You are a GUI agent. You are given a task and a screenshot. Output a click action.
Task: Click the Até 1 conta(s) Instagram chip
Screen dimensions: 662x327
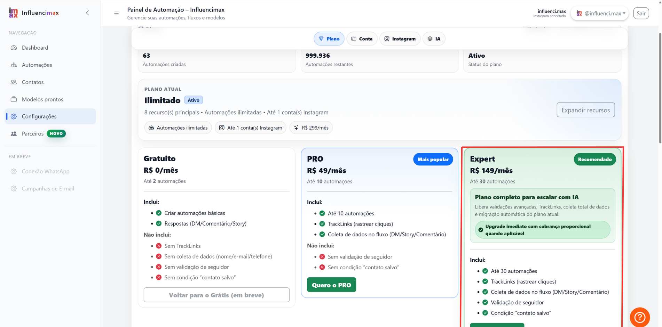click(251, 128)
